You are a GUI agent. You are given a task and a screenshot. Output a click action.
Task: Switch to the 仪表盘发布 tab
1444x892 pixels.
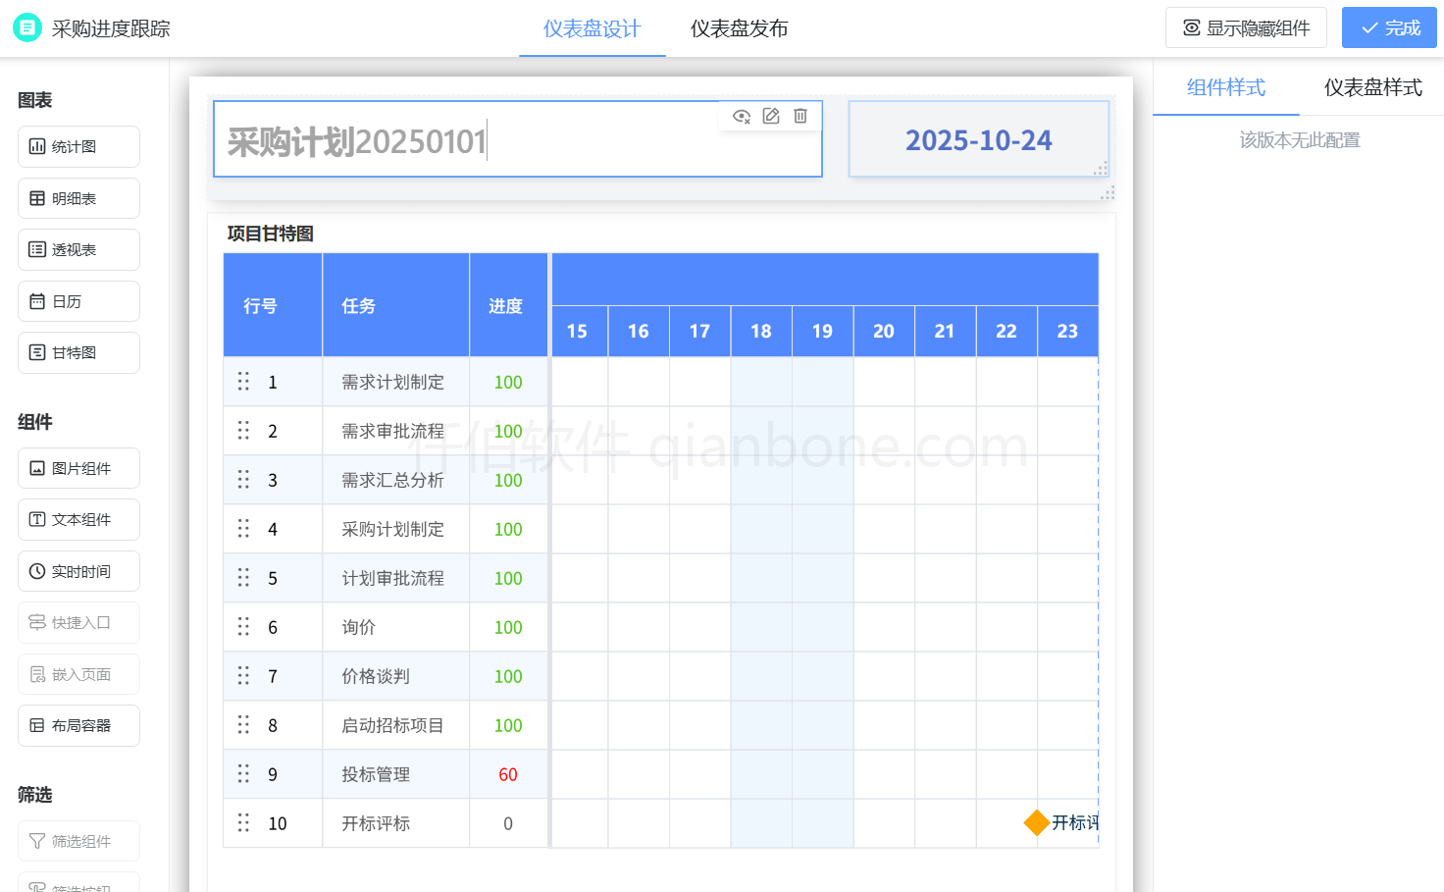[738, 28]
